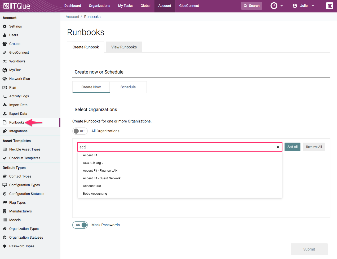Click the Contact Types book icon
Image resolution: width=337 pixels, height=259 pixels.
click(x=5, y=176)
